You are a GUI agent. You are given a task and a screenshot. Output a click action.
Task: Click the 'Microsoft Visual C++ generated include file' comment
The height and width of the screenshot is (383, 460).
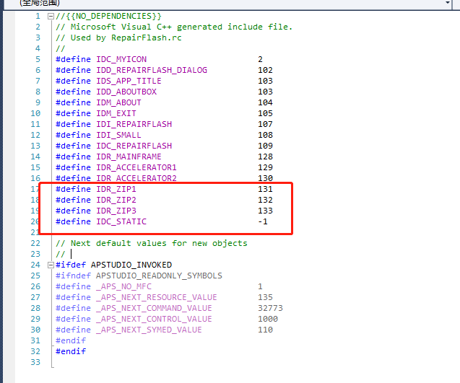click(174, 27)
